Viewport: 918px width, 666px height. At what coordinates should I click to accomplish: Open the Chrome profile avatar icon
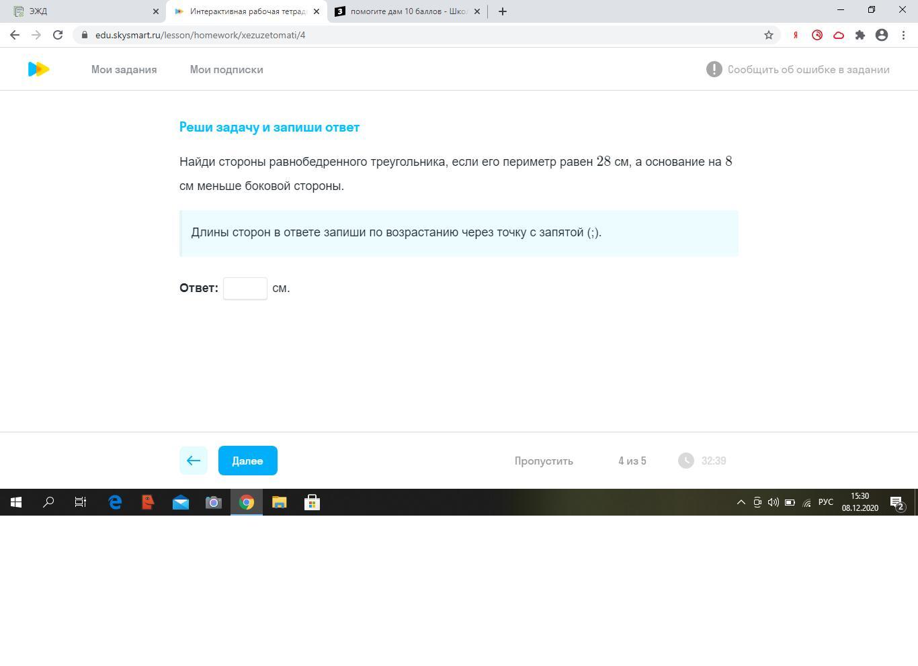pyautogui.click(x=882, y=35)
